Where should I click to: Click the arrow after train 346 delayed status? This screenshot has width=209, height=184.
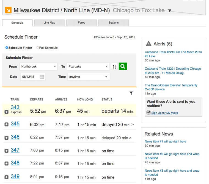(x=130, y=138)
